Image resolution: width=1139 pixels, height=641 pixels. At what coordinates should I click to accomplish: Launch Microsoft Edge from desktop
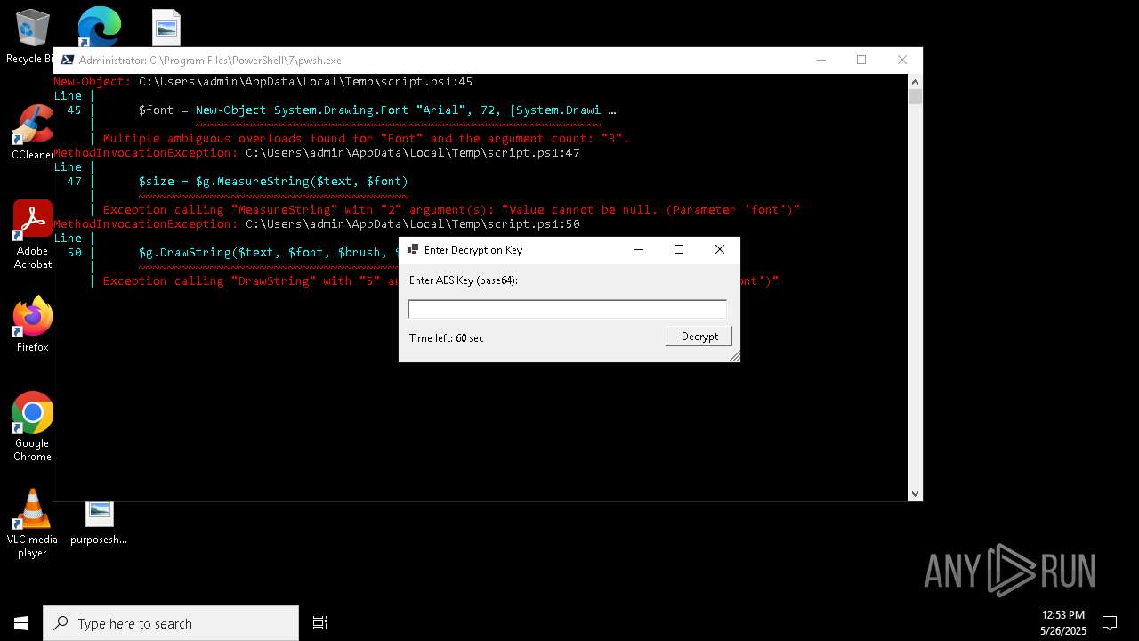99,27
